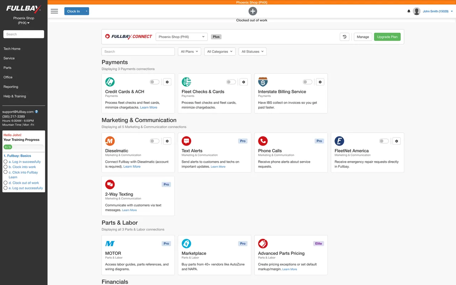
Task: Click the Dieselmatic orange logo icon
Action: click(110, 141)
